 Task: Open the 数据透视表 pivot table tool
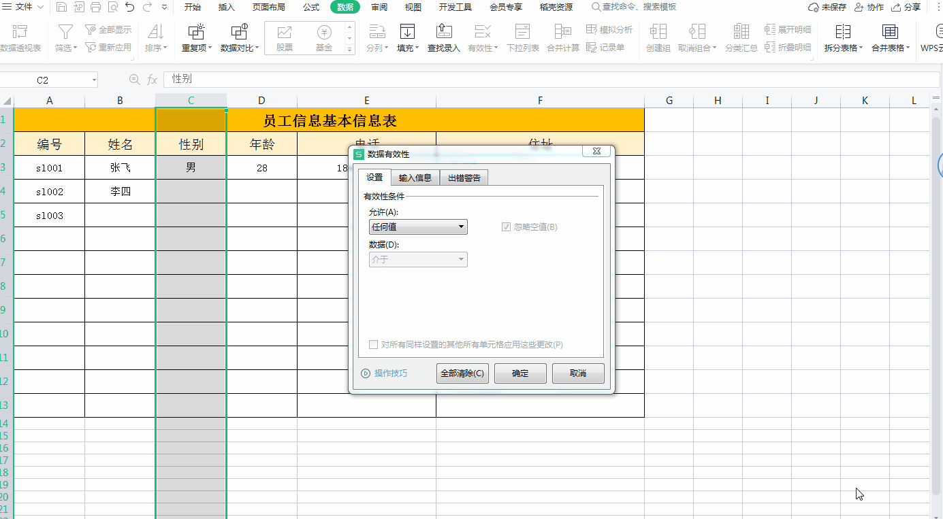[x=20, y=39]
